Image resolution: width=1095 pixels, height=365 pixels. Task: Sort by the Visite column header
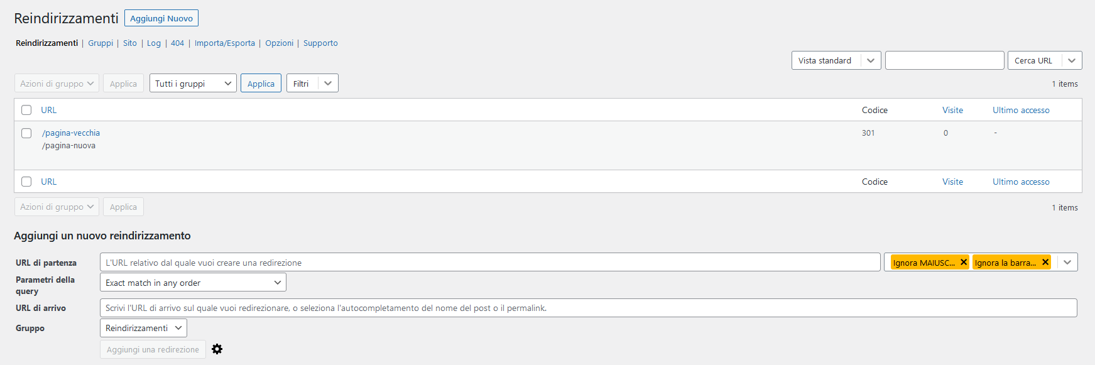[x=952, y=110]
